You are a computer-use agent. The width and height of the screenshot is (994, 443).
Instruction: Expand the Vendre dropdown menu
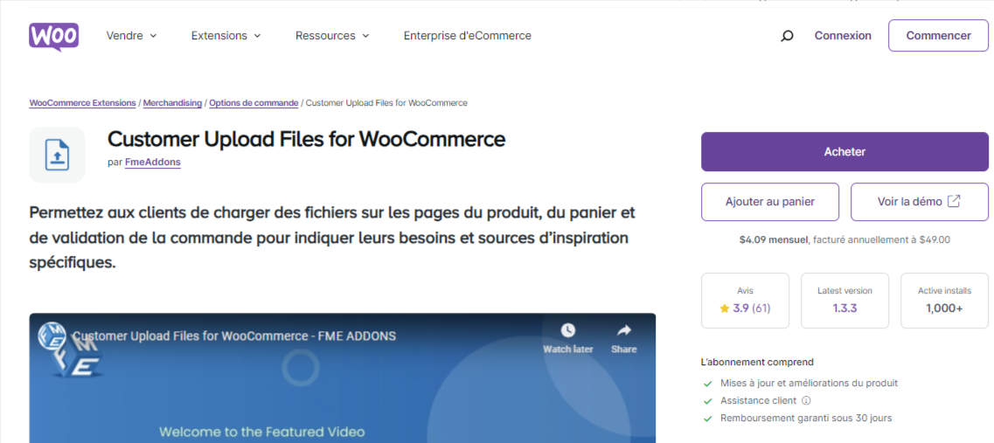pos(131,36)
